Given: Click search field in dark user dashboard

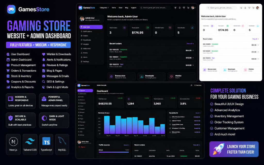Looking at the screenshot, I should click(x=155, y=8).
